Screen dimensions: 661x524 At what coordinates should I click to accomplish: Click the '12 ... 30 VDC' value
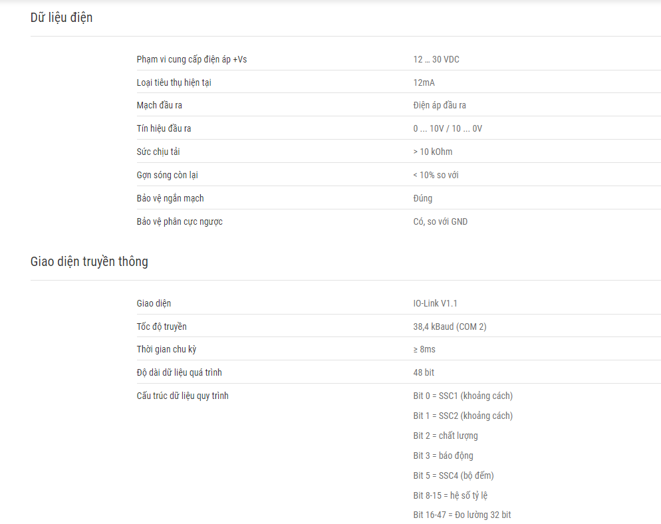(x=436, y=59)
